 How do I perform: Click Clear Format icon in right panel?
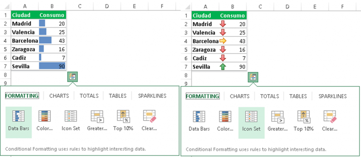(330, 123)
